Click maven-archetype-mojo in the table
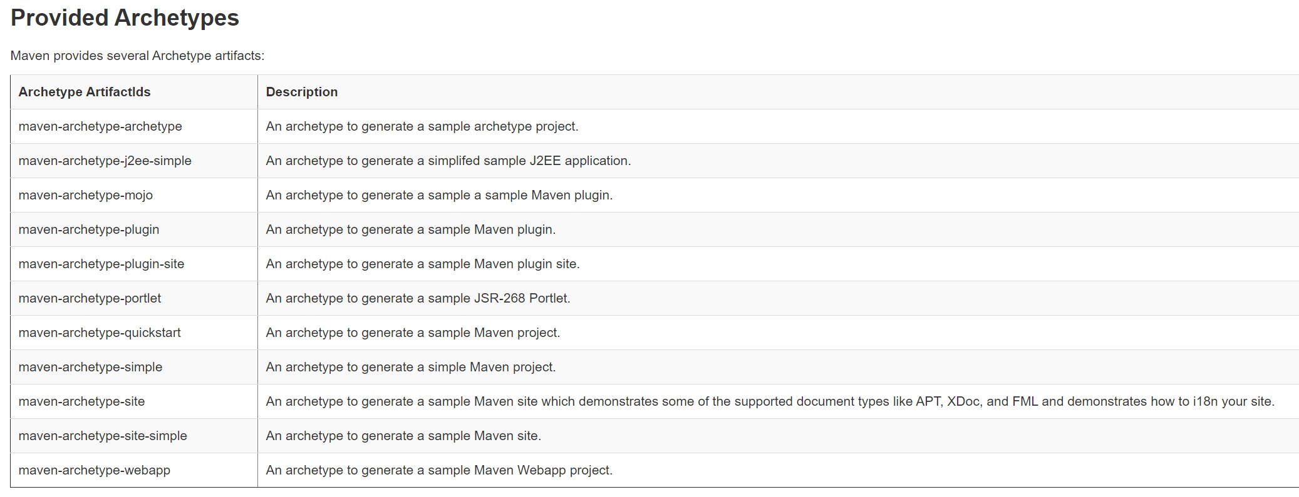1299x497 pixels. click(x=86, y=195)
